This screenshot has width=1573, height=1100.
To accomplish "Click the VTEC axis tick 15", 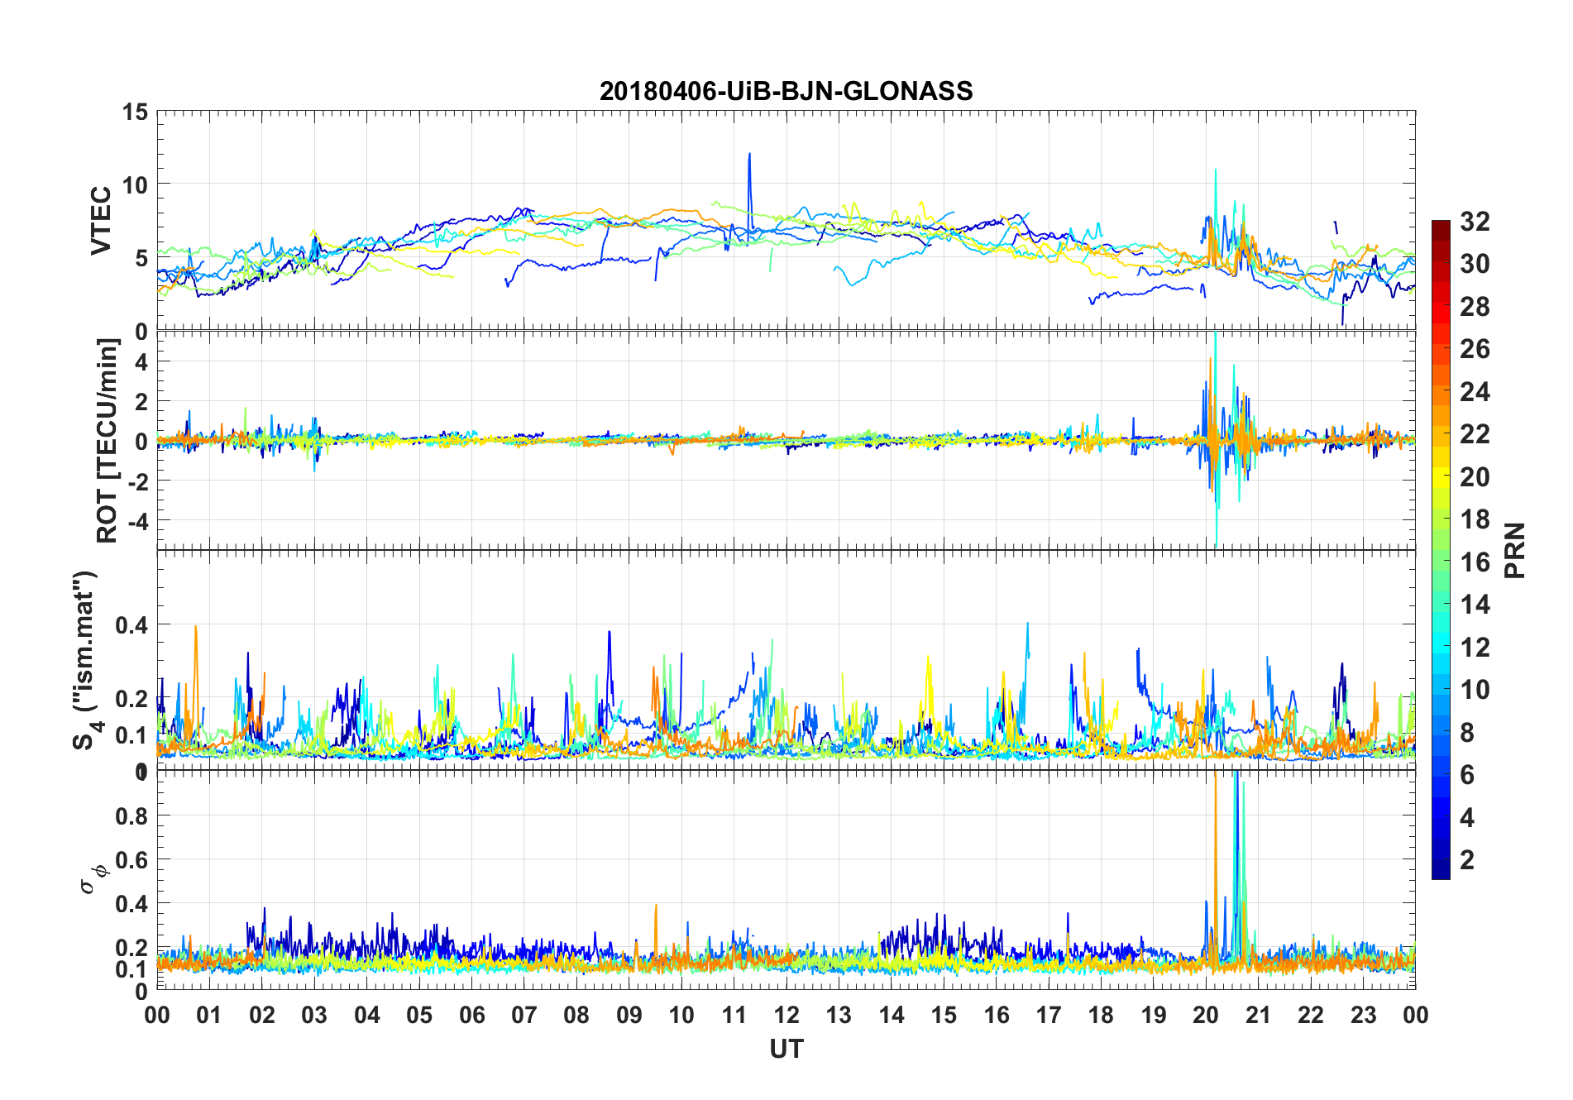I will coord(134,112).
